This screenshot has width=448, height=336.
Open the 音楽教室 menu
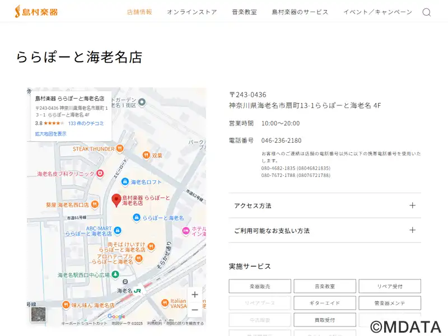pos(244,12)
